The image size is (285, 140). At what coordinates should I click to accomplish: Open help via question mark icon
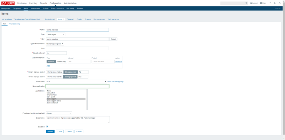pyautogui.click(x=270, y=3)
